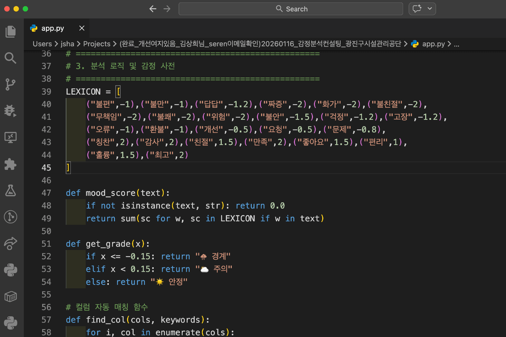The image size is (506, 337).
Task: Open Copilot chat from title bar
Action: (x=417, y=9)
